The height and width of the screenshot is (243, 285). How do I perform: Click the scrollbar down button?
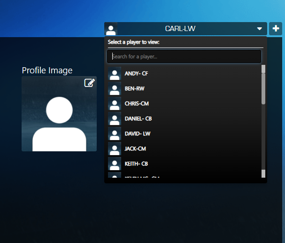(x=263, y=174)
